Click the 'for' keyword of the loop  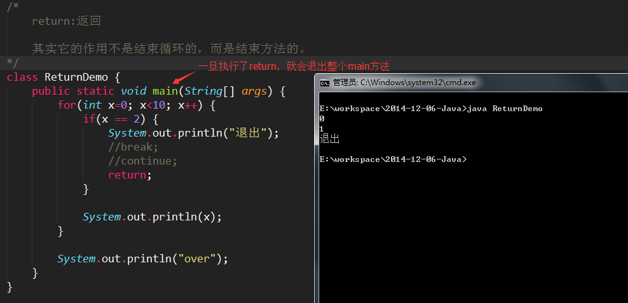[x=67, y=105]
